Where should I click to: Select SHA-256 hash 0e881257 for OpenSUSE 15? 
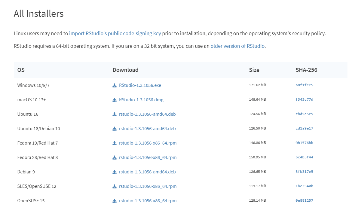pos(304,200)
